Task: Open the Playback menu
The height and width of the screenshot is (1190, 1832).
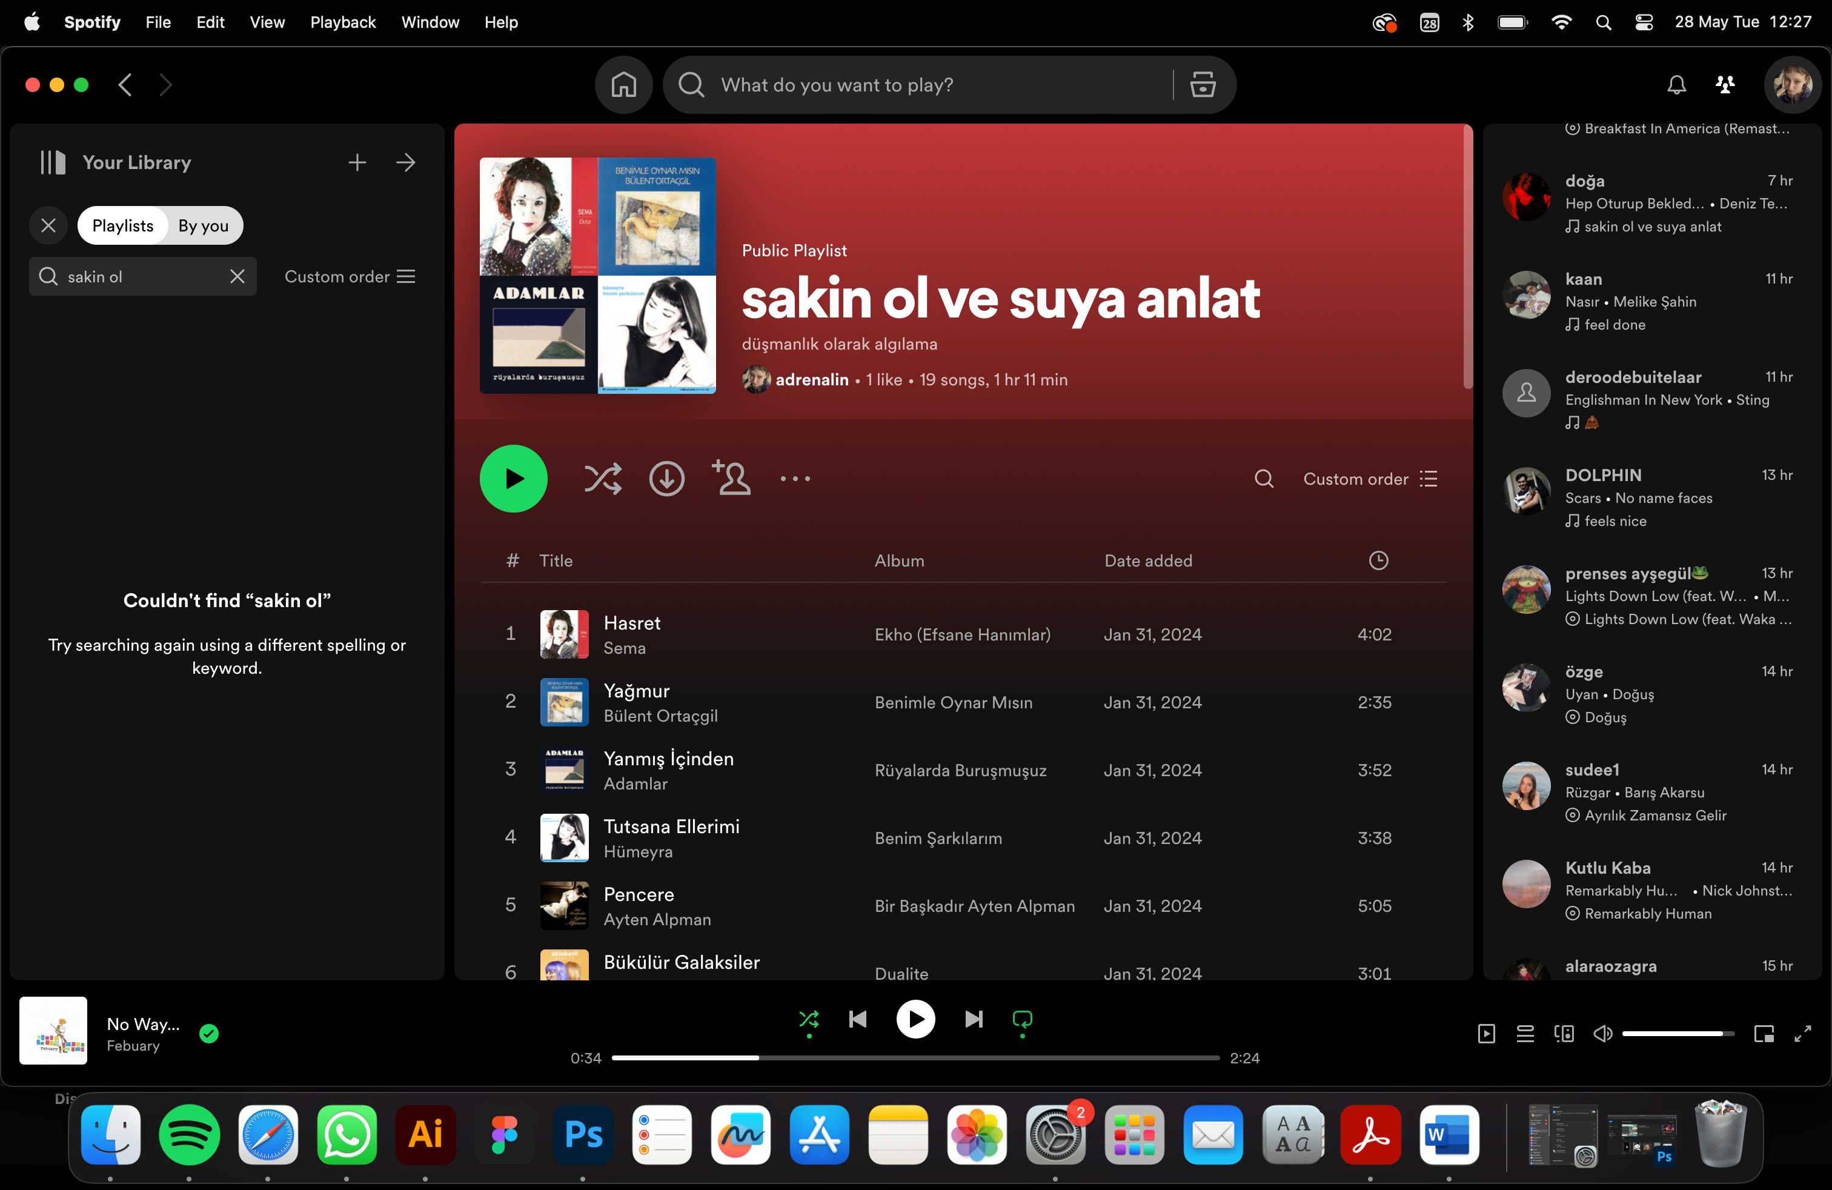Action: click(342, 22)
